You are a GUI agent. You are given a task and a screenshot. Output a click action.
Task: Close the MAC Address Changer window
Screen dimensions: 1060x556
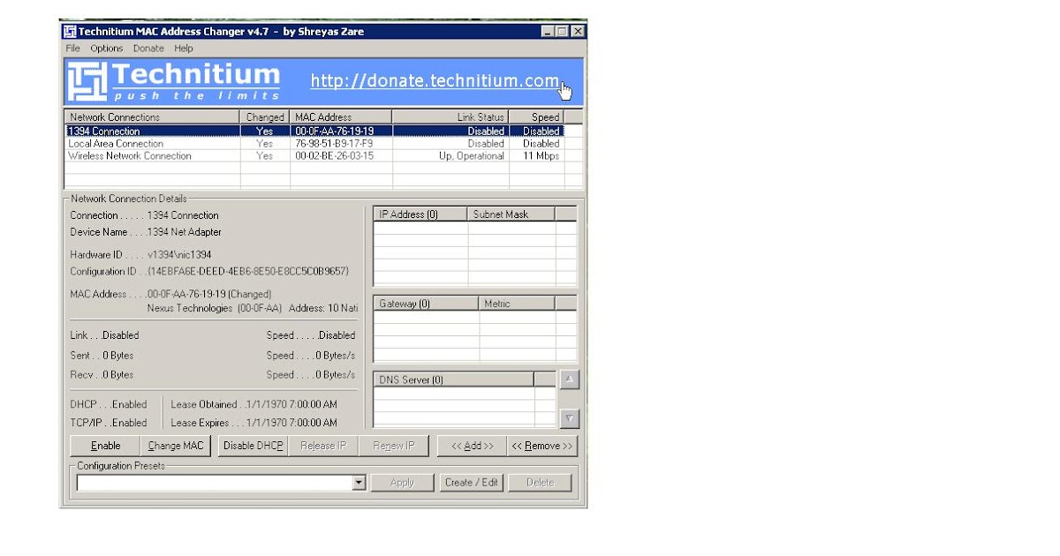[x=577, y=31]
